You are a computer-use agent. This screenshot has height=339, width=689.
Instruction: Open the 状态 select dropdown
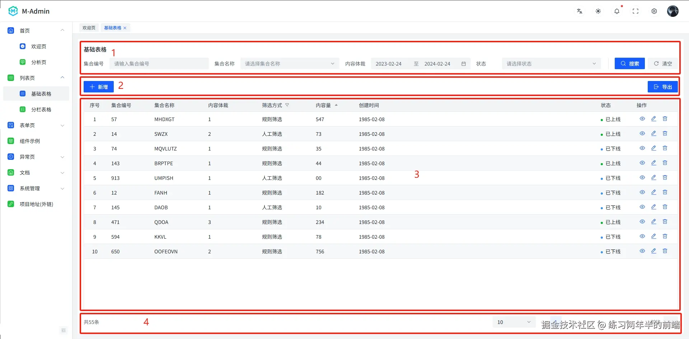(x=551, y=64)
